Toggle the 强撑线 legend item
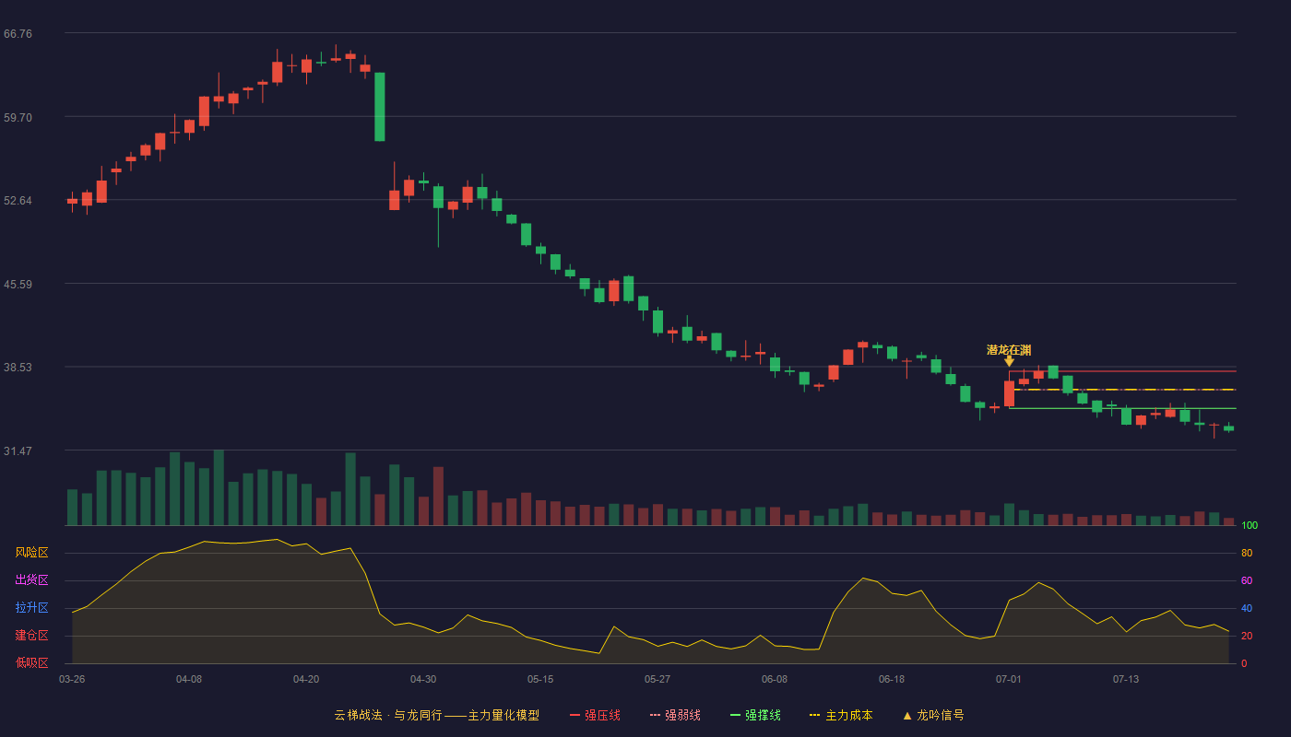The height and width of the screenshot is (737, 1291). 755,715
